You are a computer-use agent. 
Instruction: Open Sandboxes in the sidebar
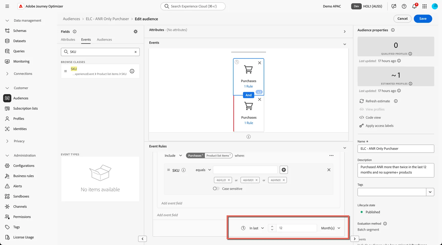point(21,196)
